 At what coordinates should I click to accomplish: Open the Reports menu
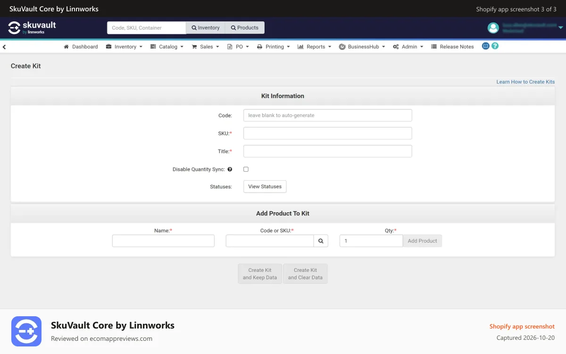[314, 47]
